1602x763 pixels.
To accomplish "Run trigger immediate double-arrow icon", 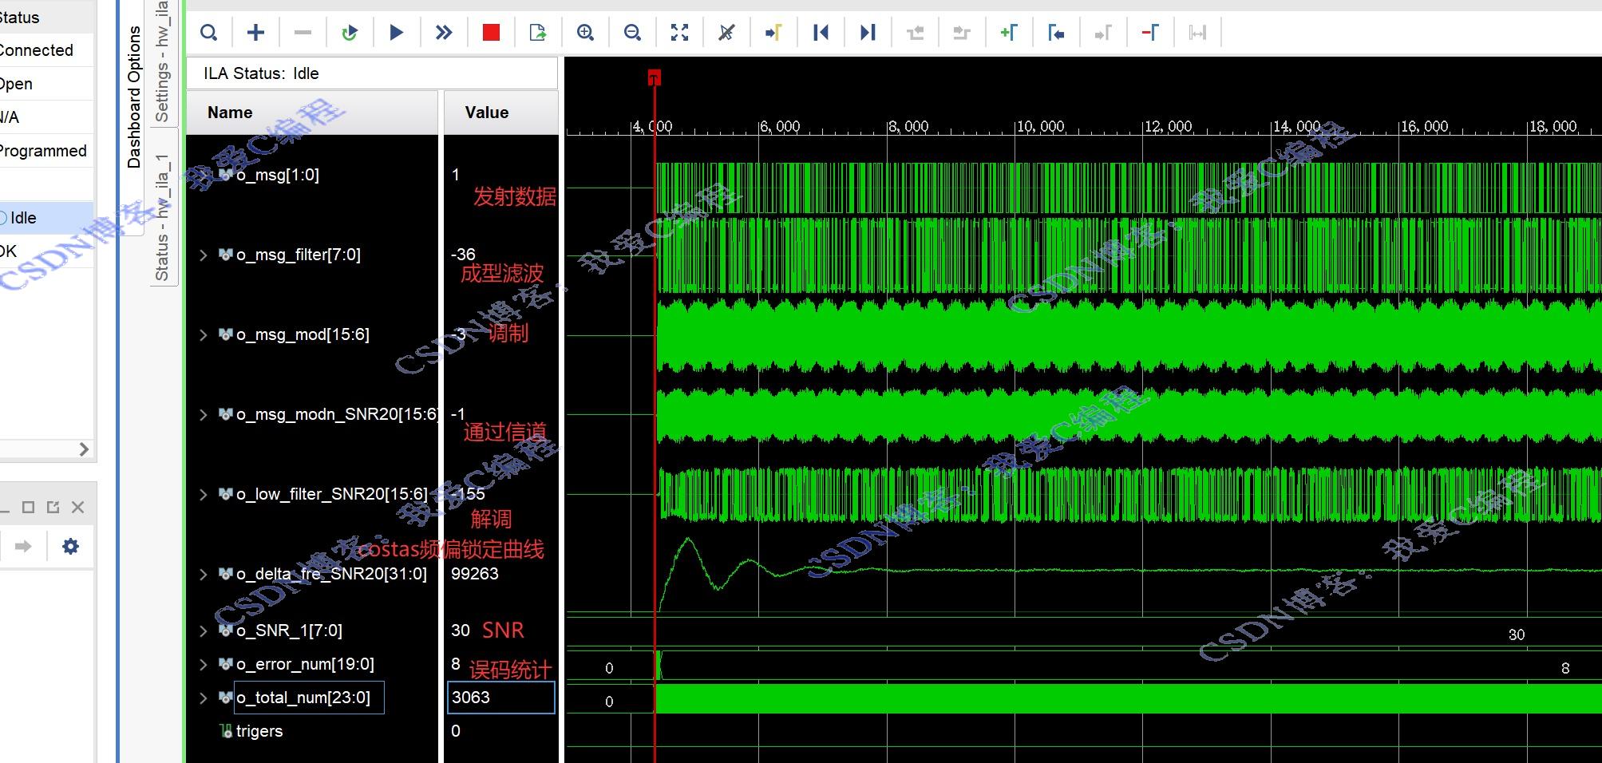I will point(444,33).
